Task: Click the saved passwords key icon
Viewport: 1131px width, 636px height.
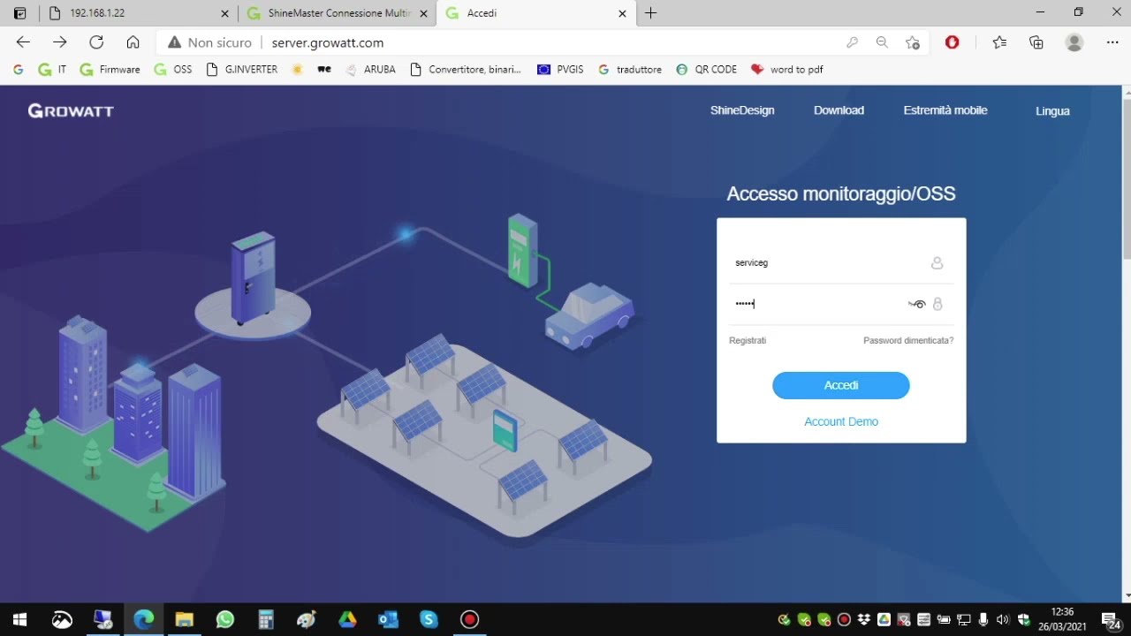Action: click(x=852, y=42)
